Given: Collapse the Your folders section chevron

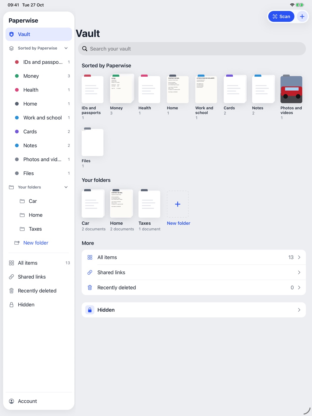Looking at the screenshot, I should 66,187.
